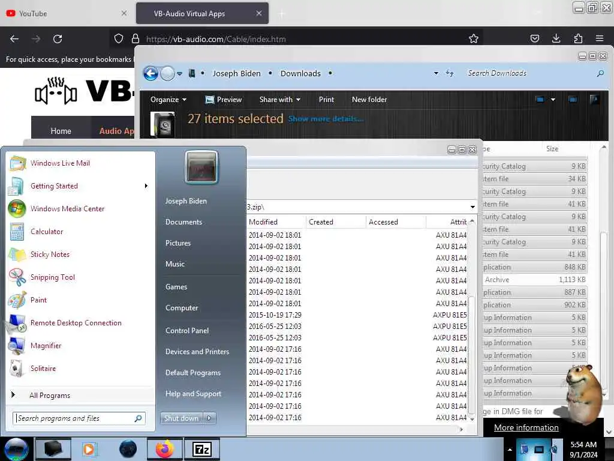Click New folder in Explorer
The width and height of the screenshot is (614, 461).
tap(369, 100)
